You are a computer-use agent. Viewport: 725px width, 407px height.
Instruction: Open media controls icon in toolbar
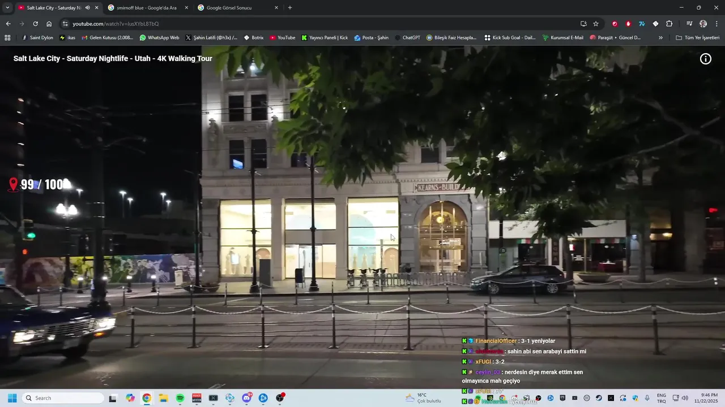click(x=689, y=24)
